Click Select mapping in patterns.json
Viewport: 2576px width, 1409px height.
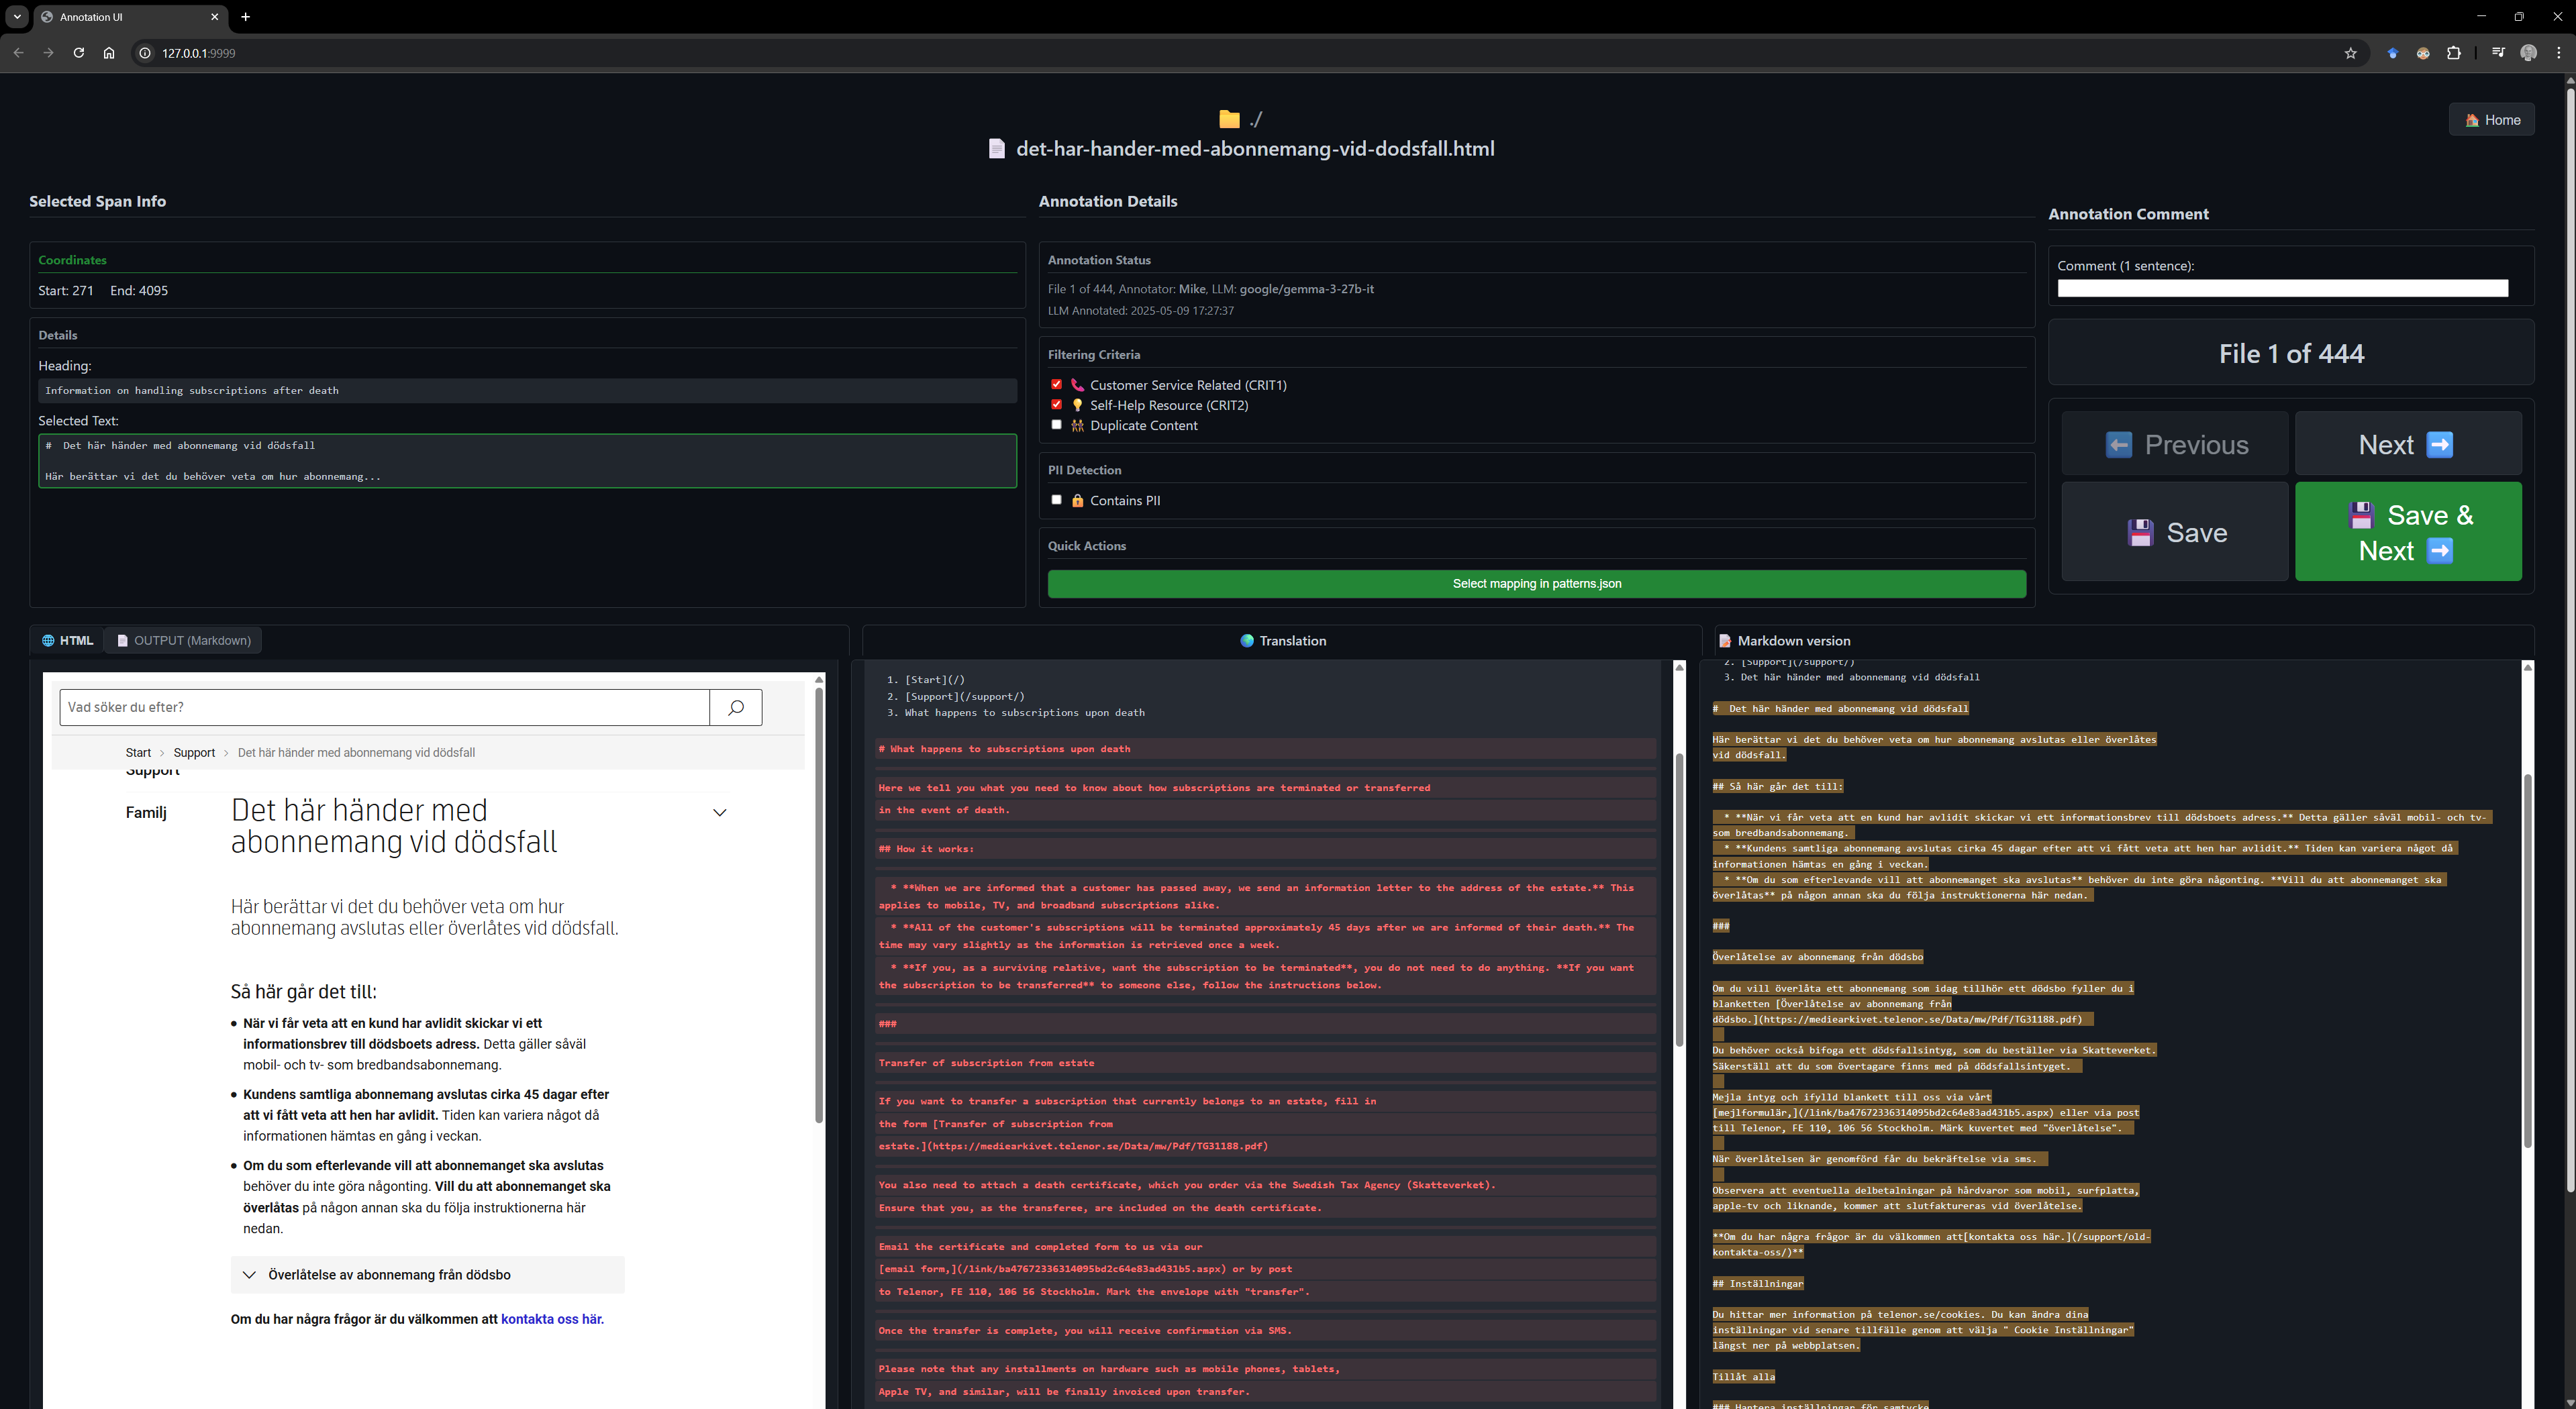[1536, 583]
